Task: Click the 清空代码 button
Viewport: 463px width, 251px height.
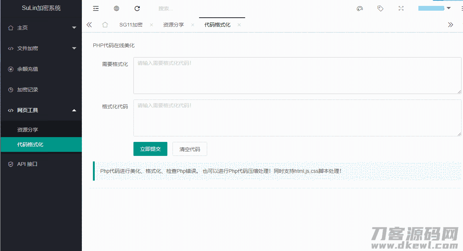Action: (x=189, y=149)
